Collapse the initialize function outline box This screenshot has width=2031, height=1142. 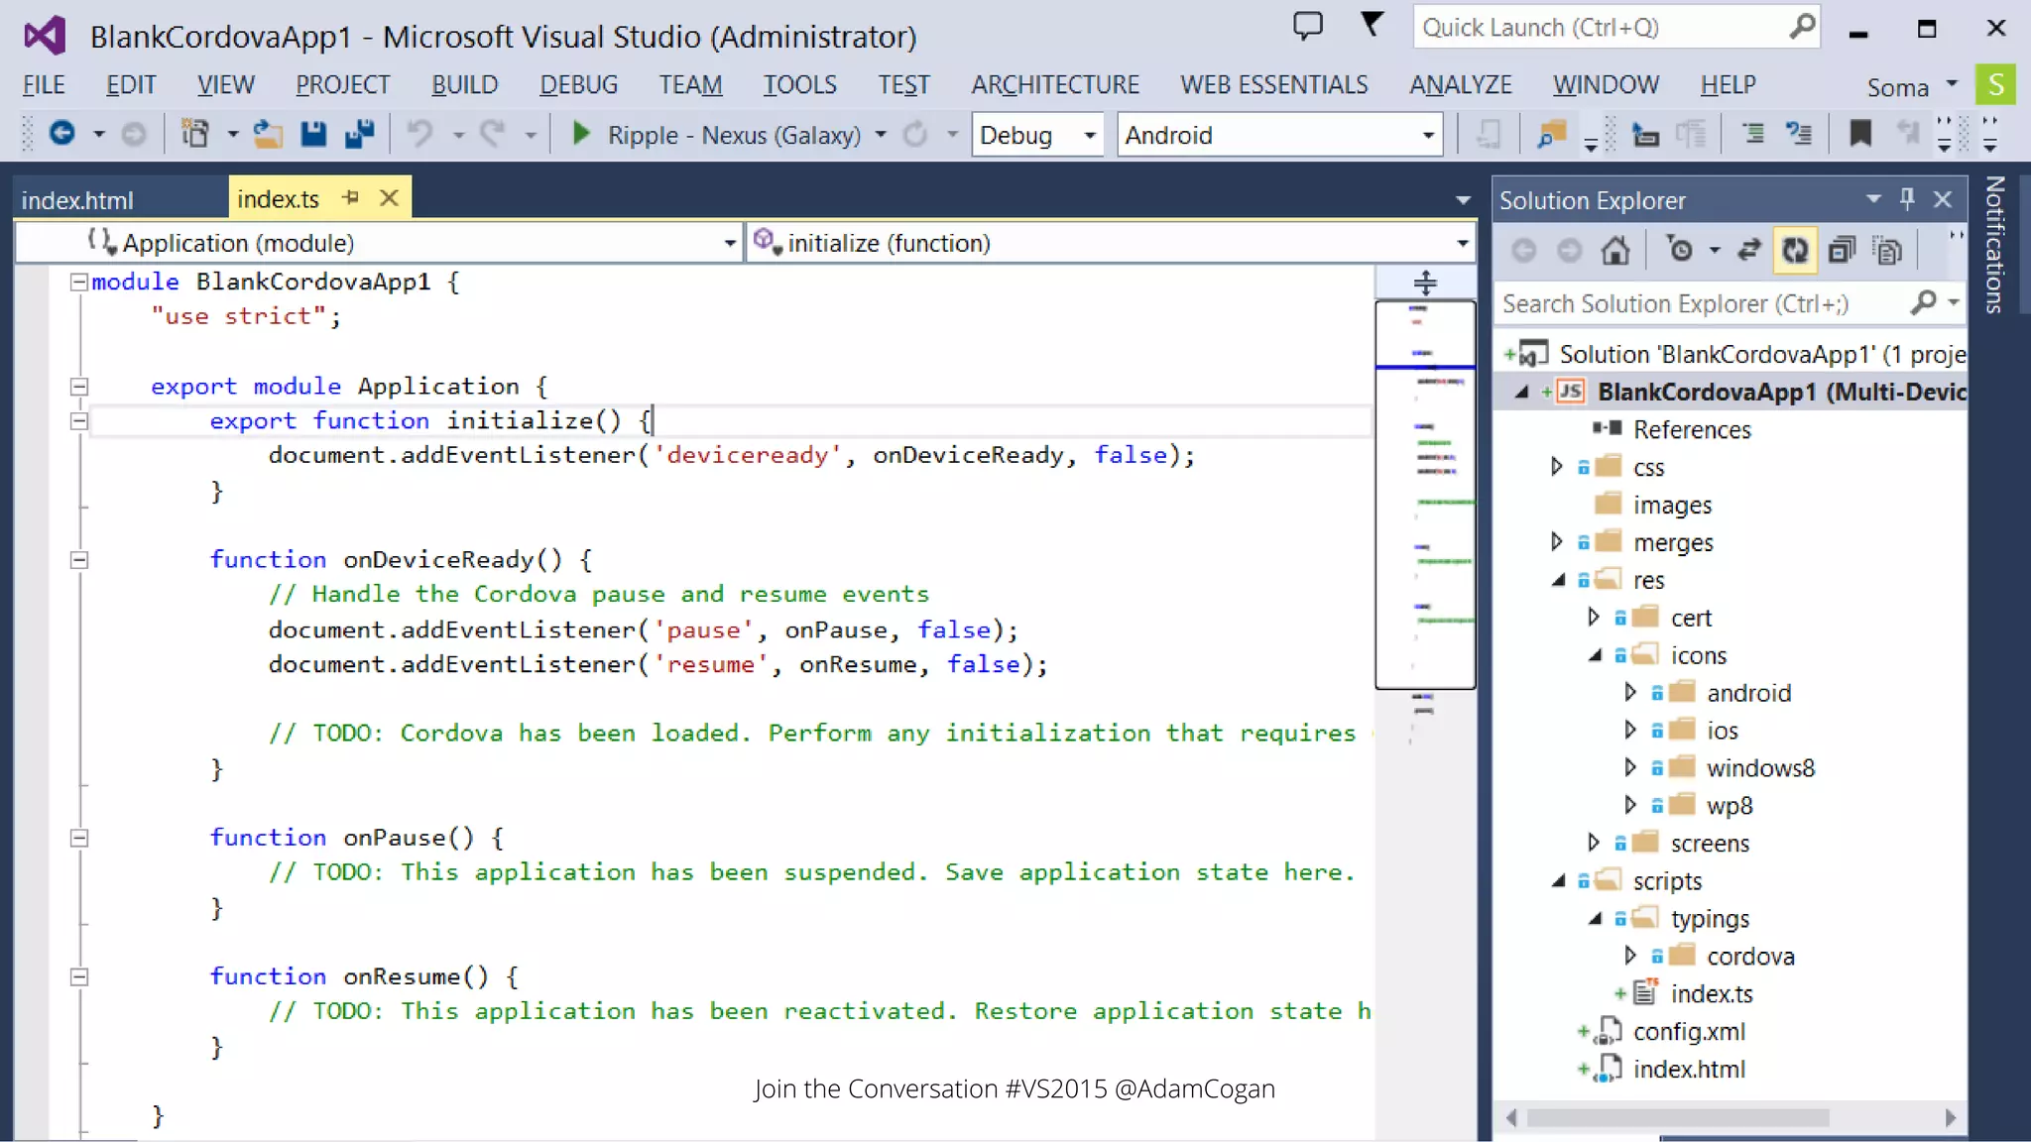click(x=79, y=421)
